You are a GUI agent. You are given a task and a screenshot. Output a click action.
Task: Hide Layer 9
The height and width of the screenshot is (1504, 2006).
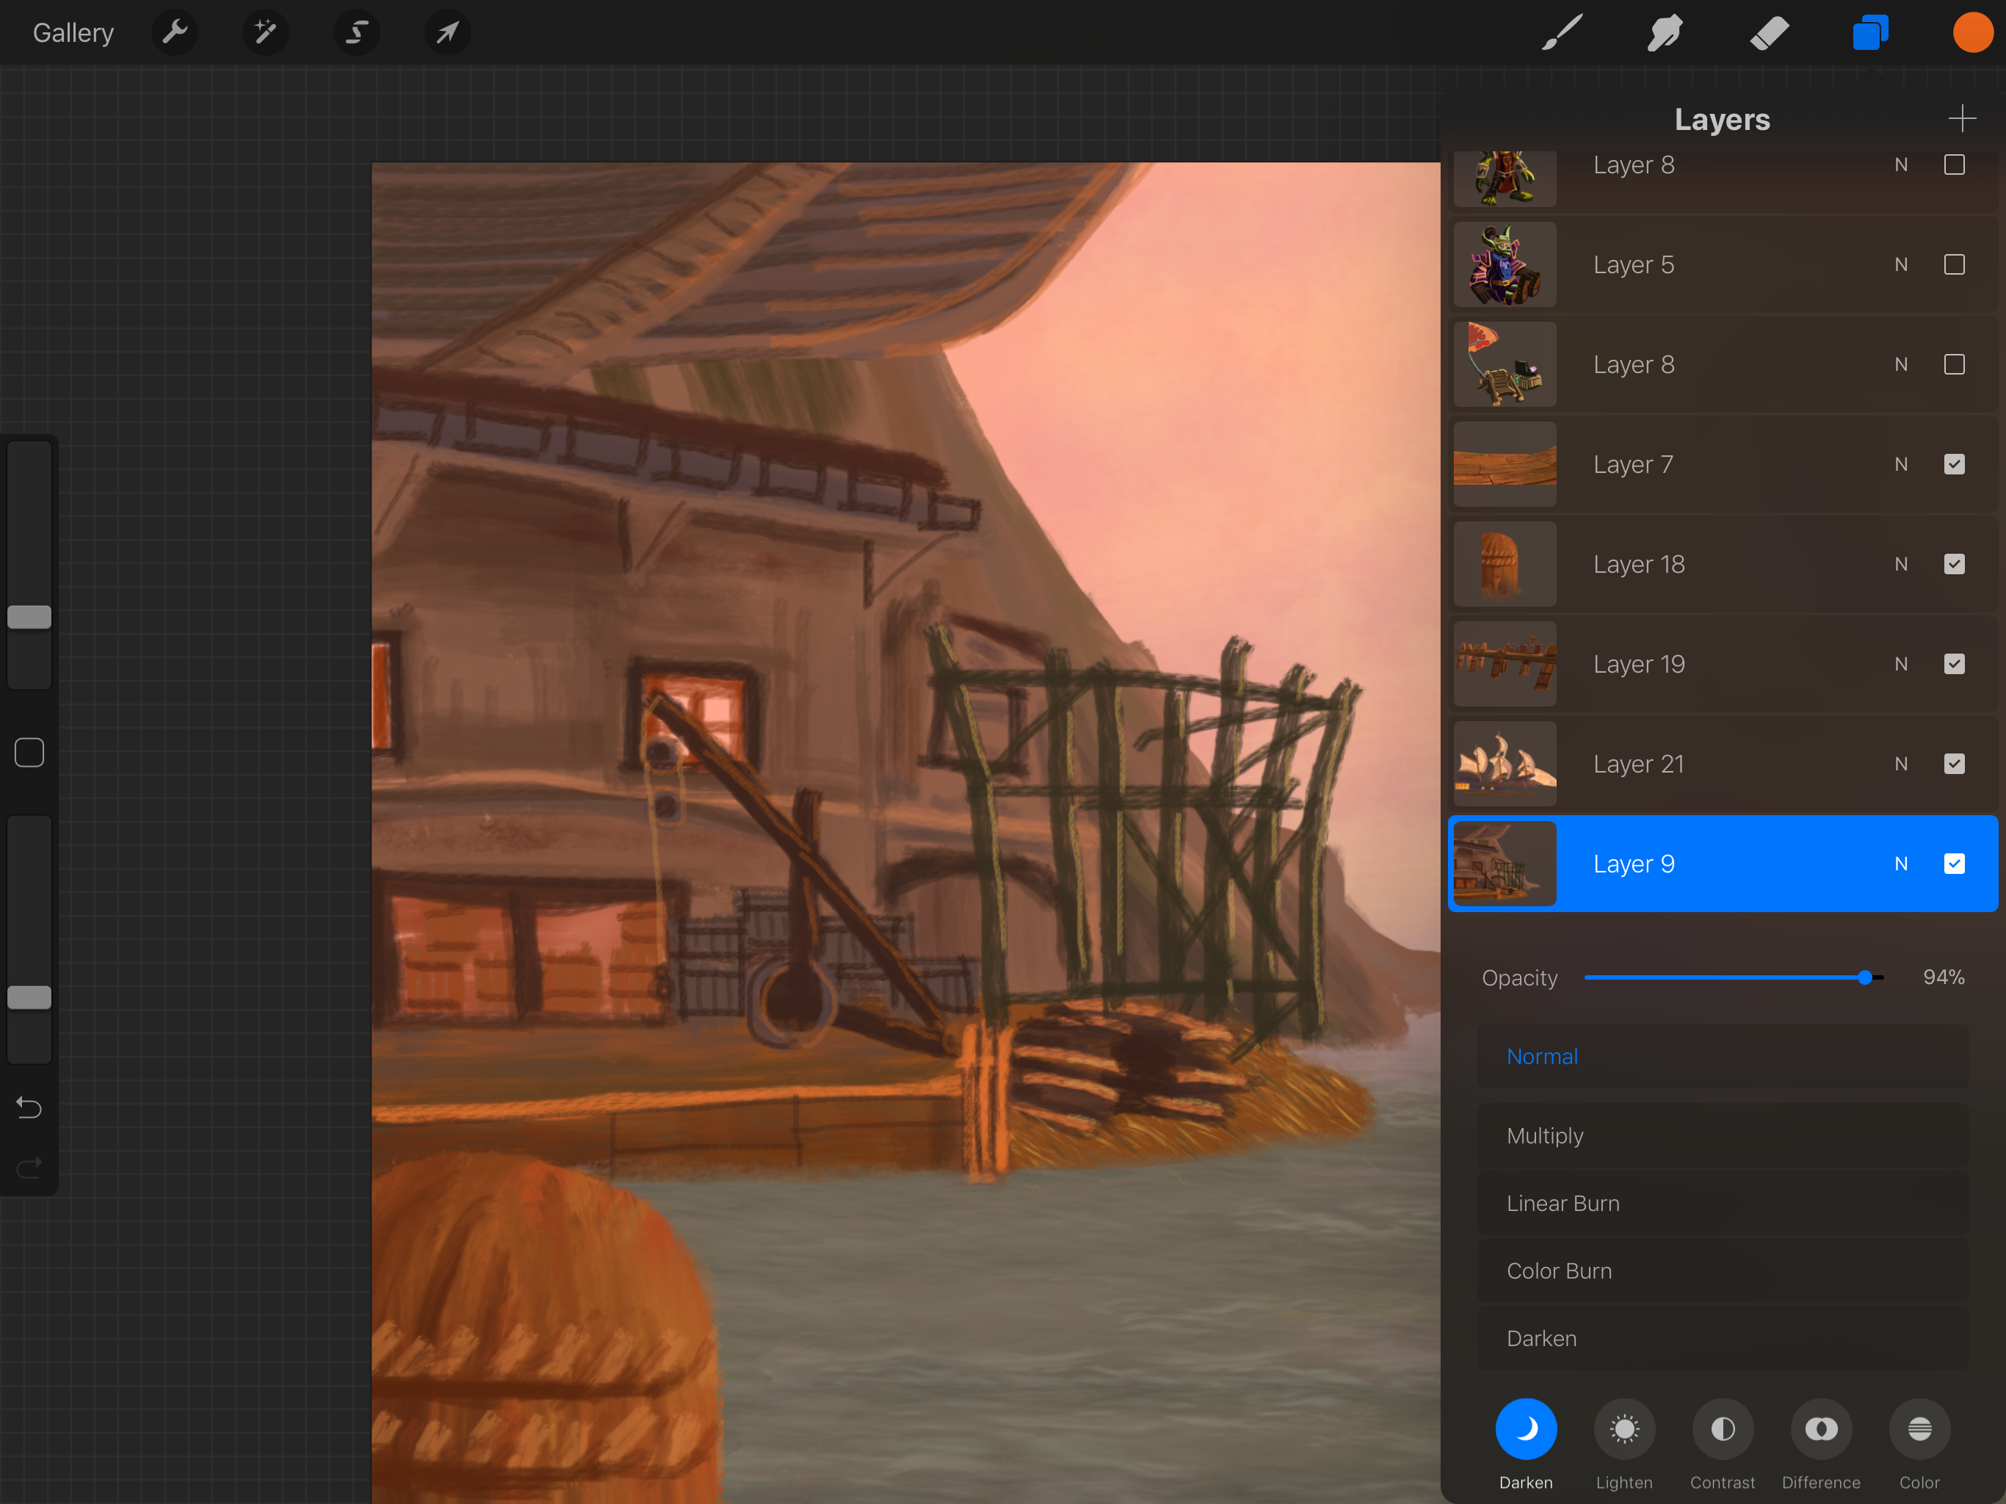1955,864
